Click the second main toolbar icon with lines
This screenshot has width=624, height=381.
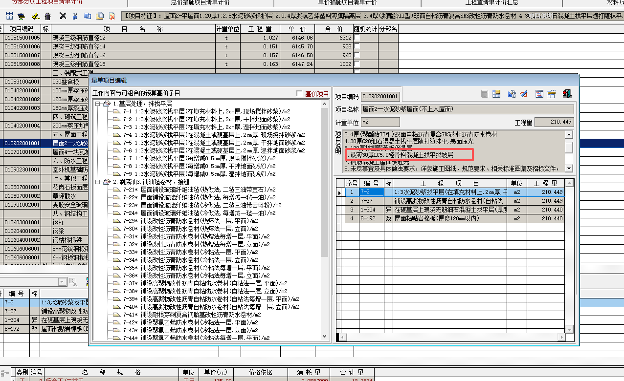click(22, 16)
